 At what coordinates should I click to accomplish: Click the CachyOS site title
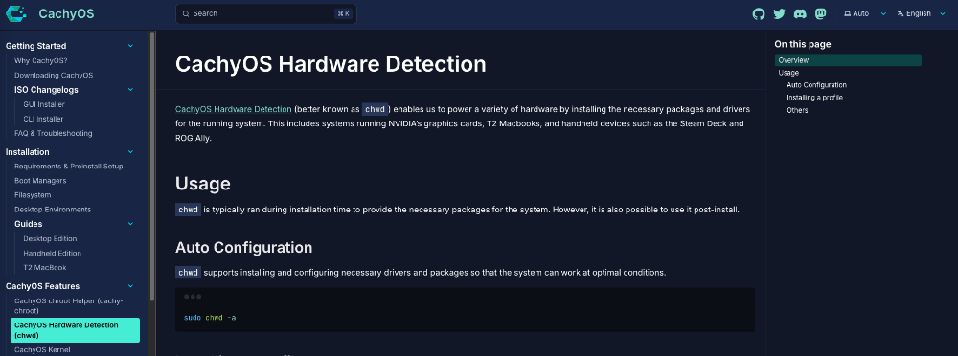tap(66, 13)
